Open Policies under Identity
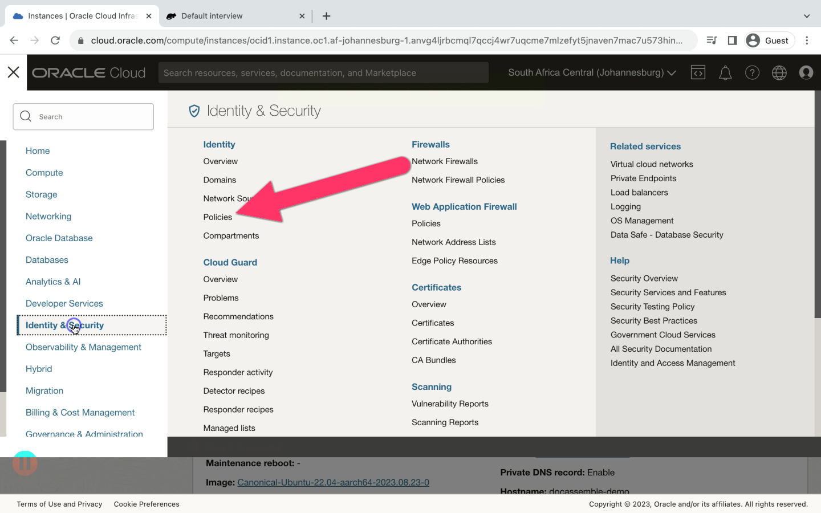The width and height of the screenshot is (821, 513). coord(218,217)
